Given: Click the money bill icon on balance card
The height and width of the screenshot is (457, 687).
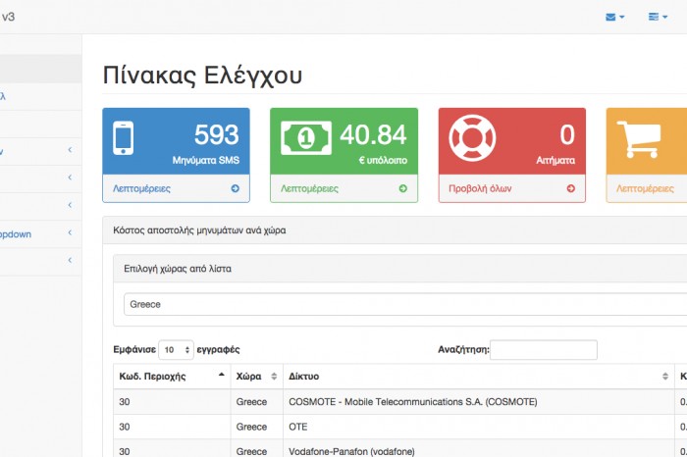Looking at the screenshot, I should click(306, 138).
